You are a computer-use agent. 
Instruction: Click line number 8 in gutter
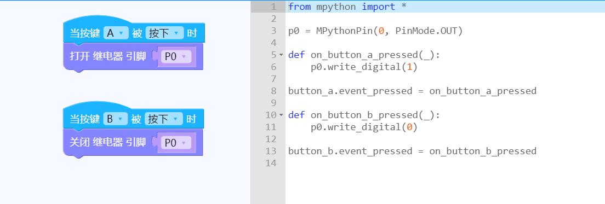(x=273, y=91)
